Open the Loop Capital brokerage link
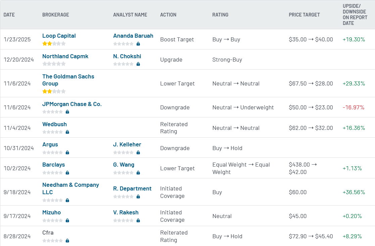 click(59, 36)
